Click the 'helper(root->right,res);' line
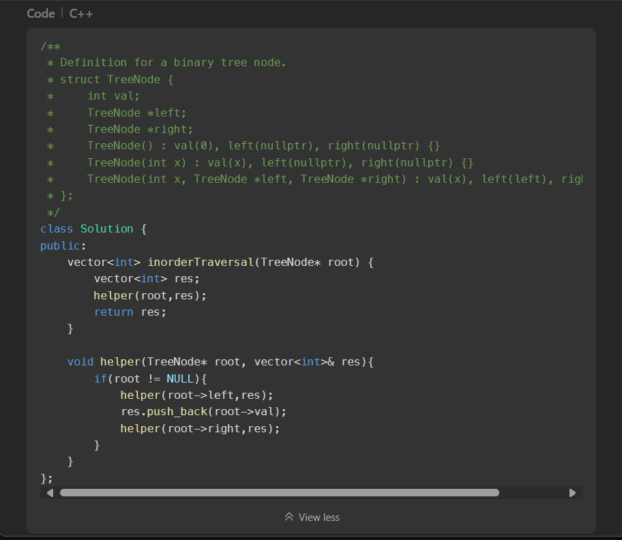This screenshot has width=622, height=540. click(200, 429)
